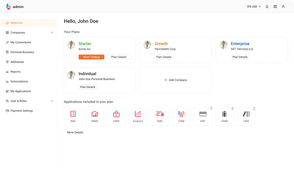Click Start Trading for Acme Inc.
Screen dimensions: 294x169
point(91,57)
